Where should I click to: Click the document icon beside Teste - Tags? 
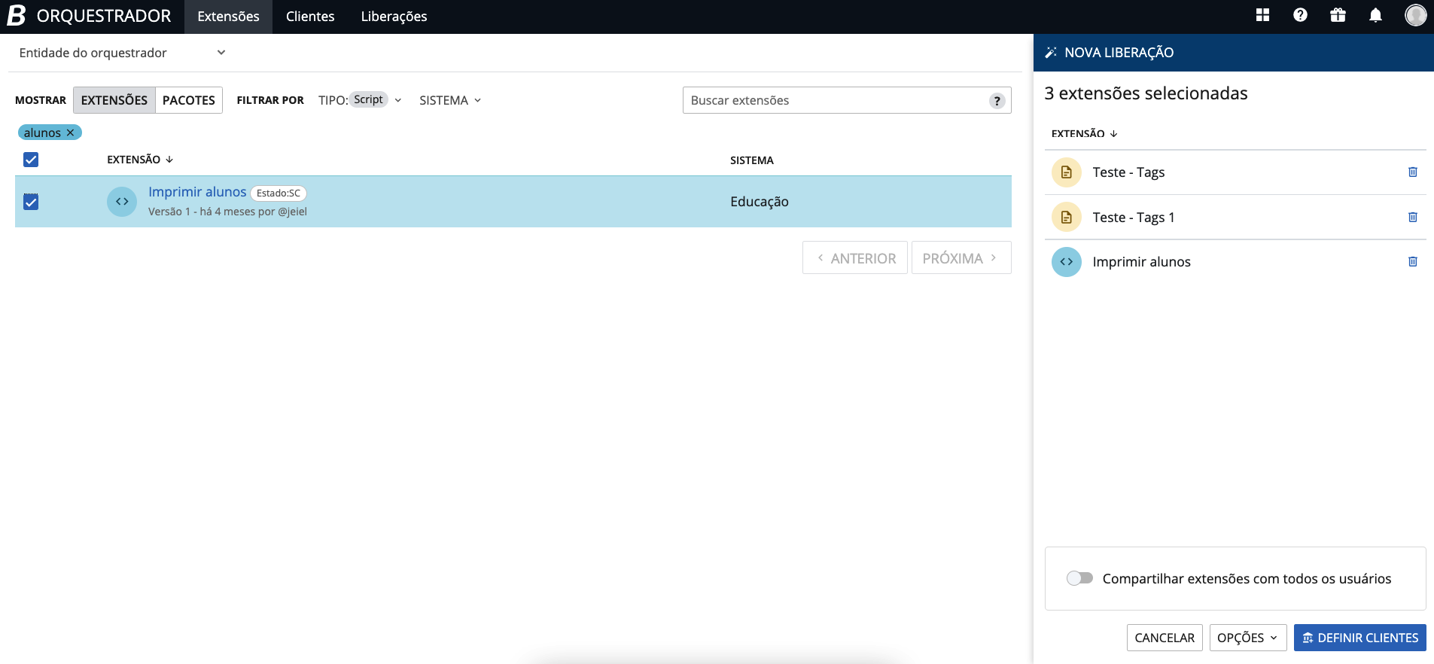click(1066, 172)
